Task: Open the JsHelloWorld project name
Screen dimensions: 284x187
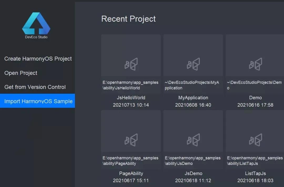Action: [x=131, y=98]
